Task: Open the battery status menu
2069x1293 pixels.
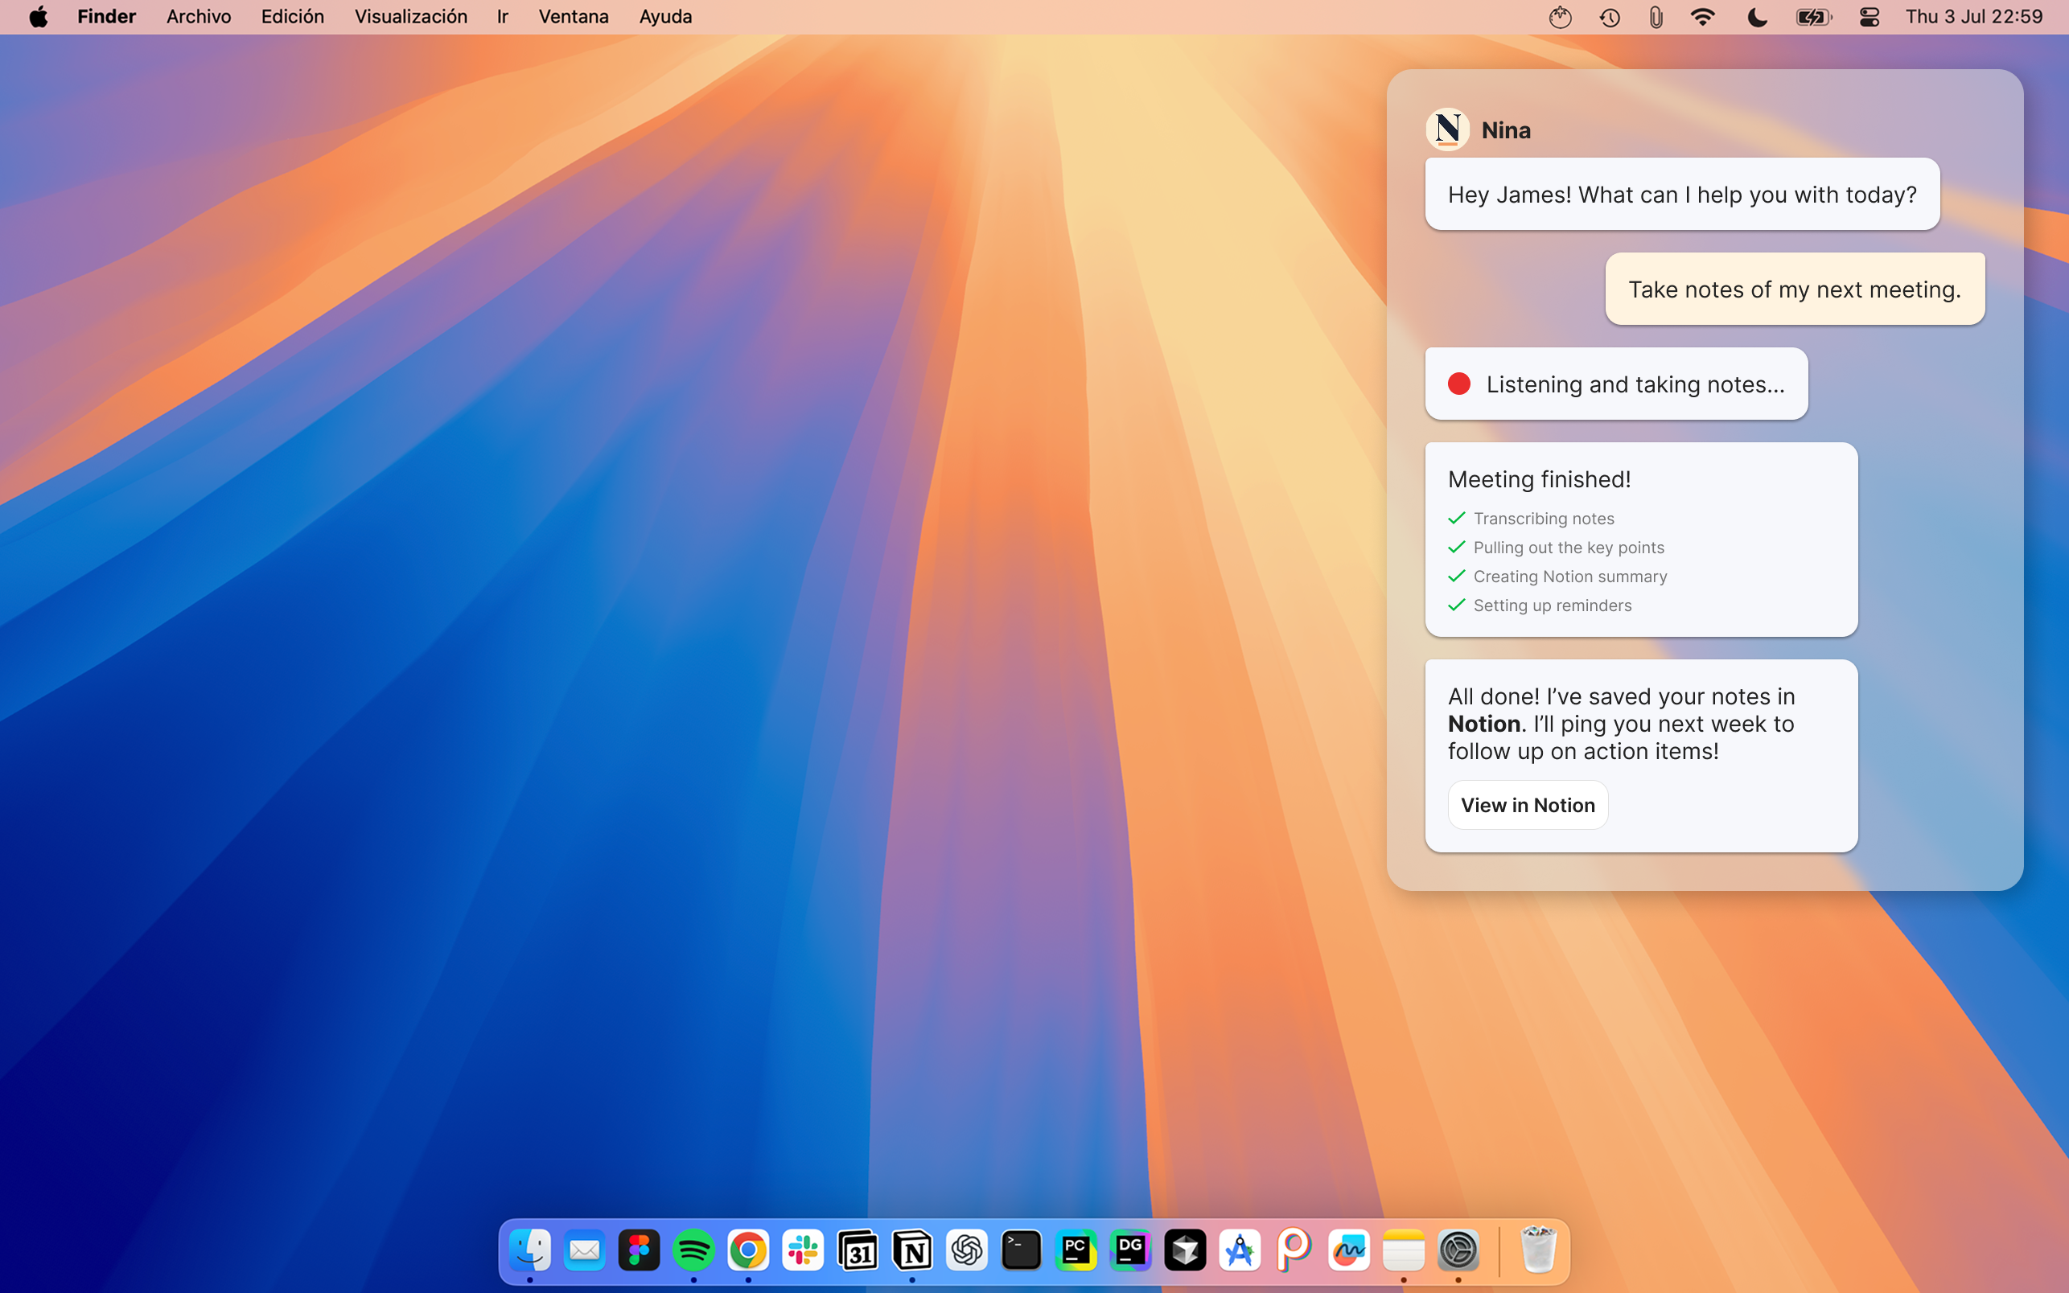Action: (1812, 17)
